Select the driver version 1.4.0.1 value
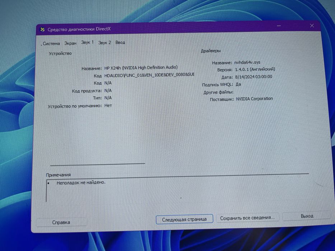 (x=255, y=70)
